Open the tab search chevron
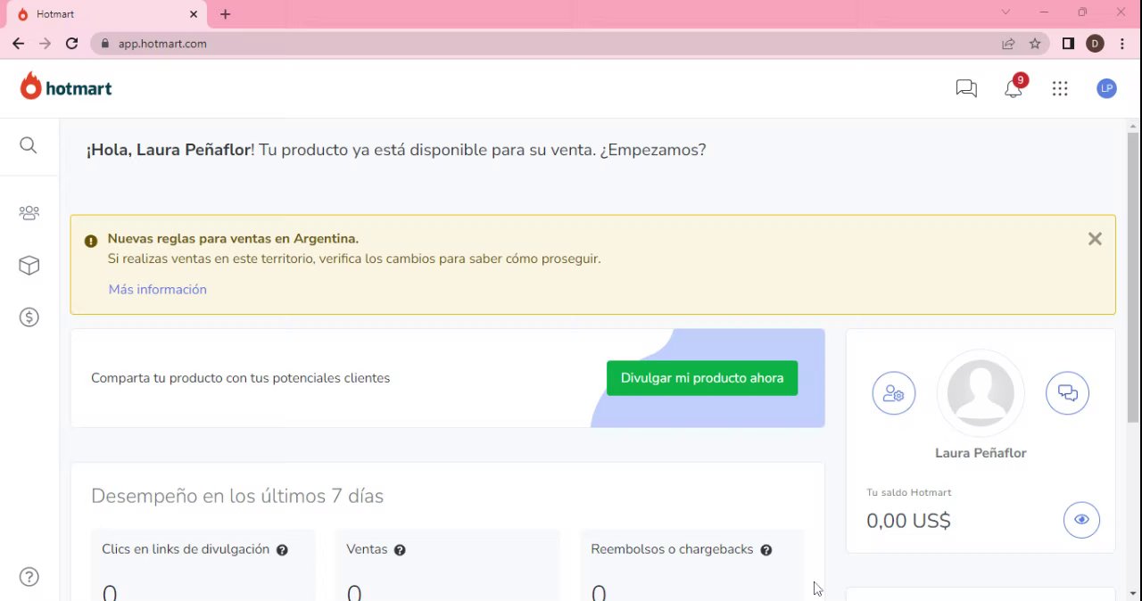Image resolution: width=1142 pixels, height=601 pixels. click(x=1005, y=12)
